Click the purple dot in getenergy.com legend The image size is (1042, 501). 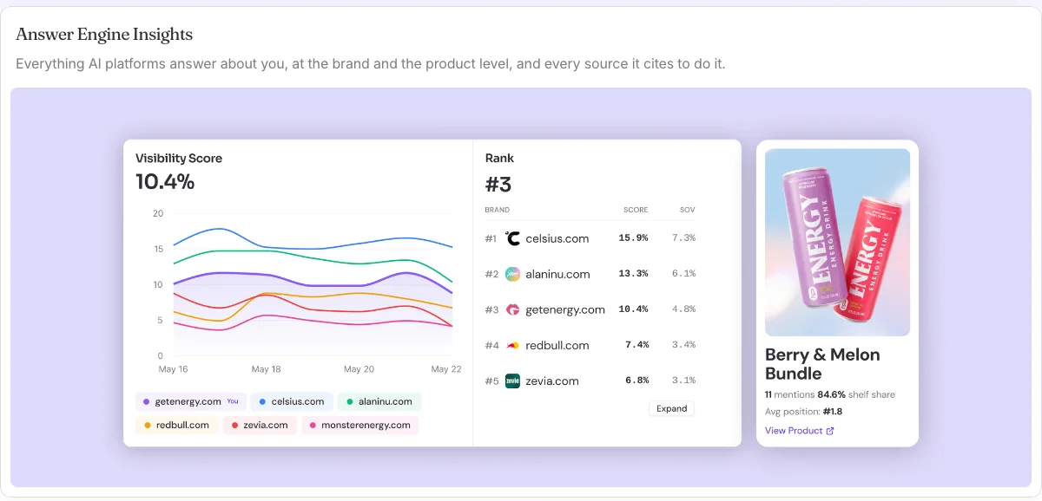coord(148,401)
